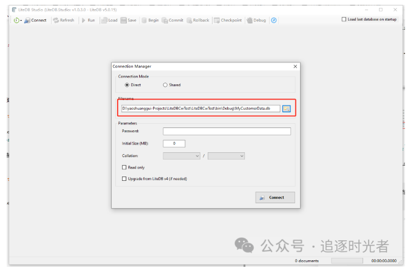Open the recent connections dropdown arrow in toolbar
Image resolution: width=416 pixels, height=273 pixels.
[21, 21]
